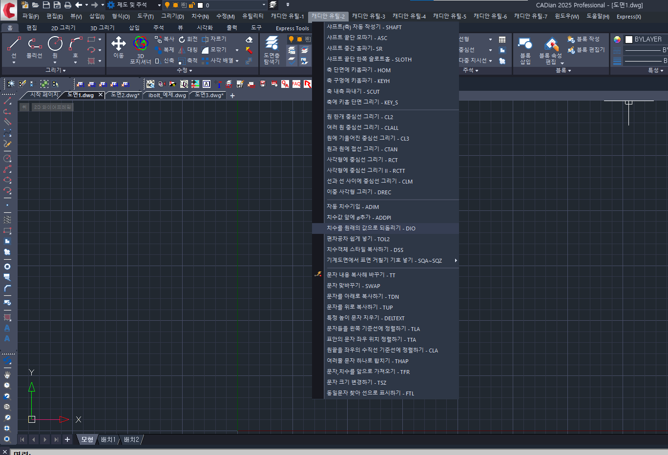Click the Block Editor (블록 편집기) button
This screenshot has height=455, width=668.
[586, 50]
